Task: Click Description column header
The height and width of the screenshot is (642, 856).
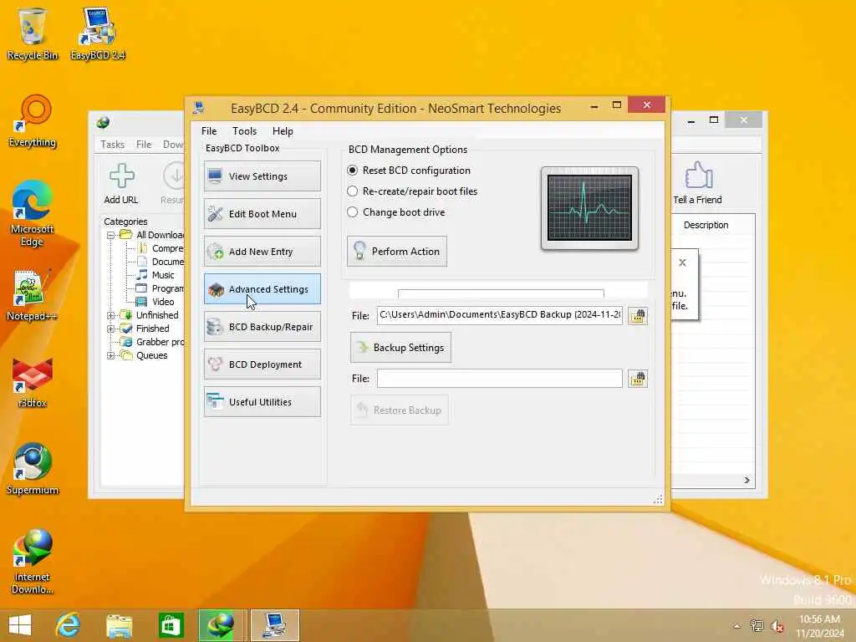Action: (706, 225)
